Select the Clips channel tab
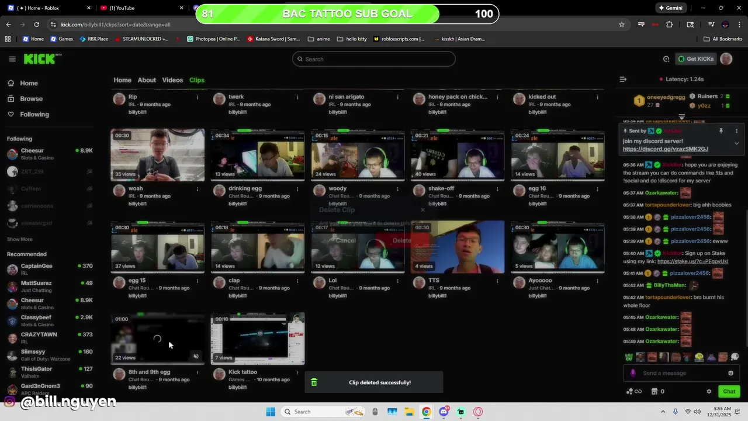 (x=197, y=80)
